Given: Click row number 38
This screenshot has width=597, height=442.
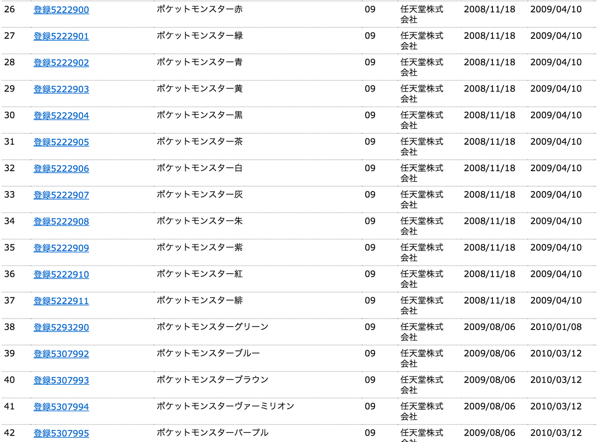Looking at the screenshot, I should click(9, 327).
